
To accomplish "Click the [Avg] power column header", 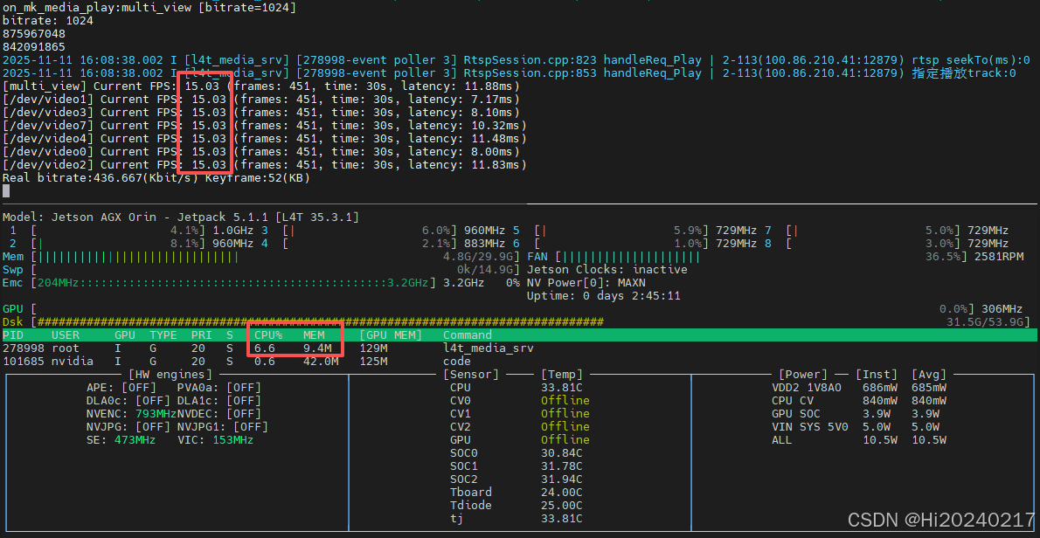I will point(928,375).
